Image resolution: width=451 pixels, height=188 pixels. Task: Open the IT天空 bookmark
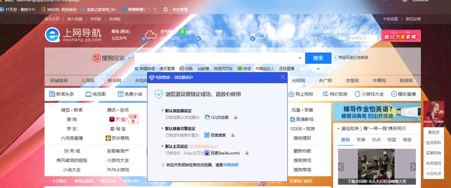[18, 9]
